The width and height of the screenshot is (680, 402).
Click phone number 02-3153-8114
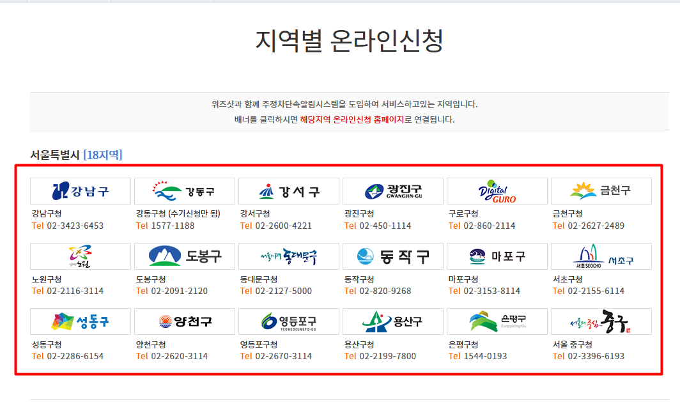(492, 291)
